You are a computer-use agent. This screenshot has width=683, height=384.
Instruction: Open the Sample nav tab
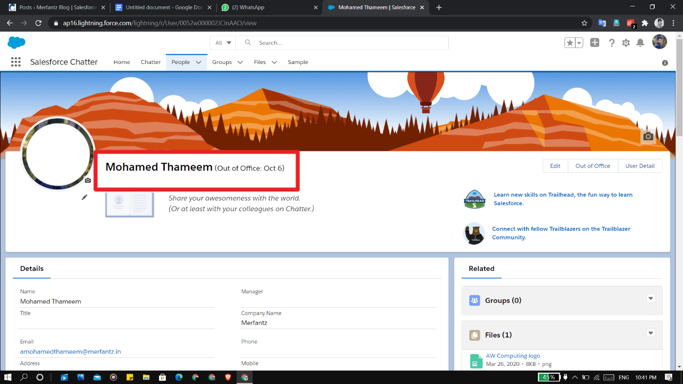[298, 62]
